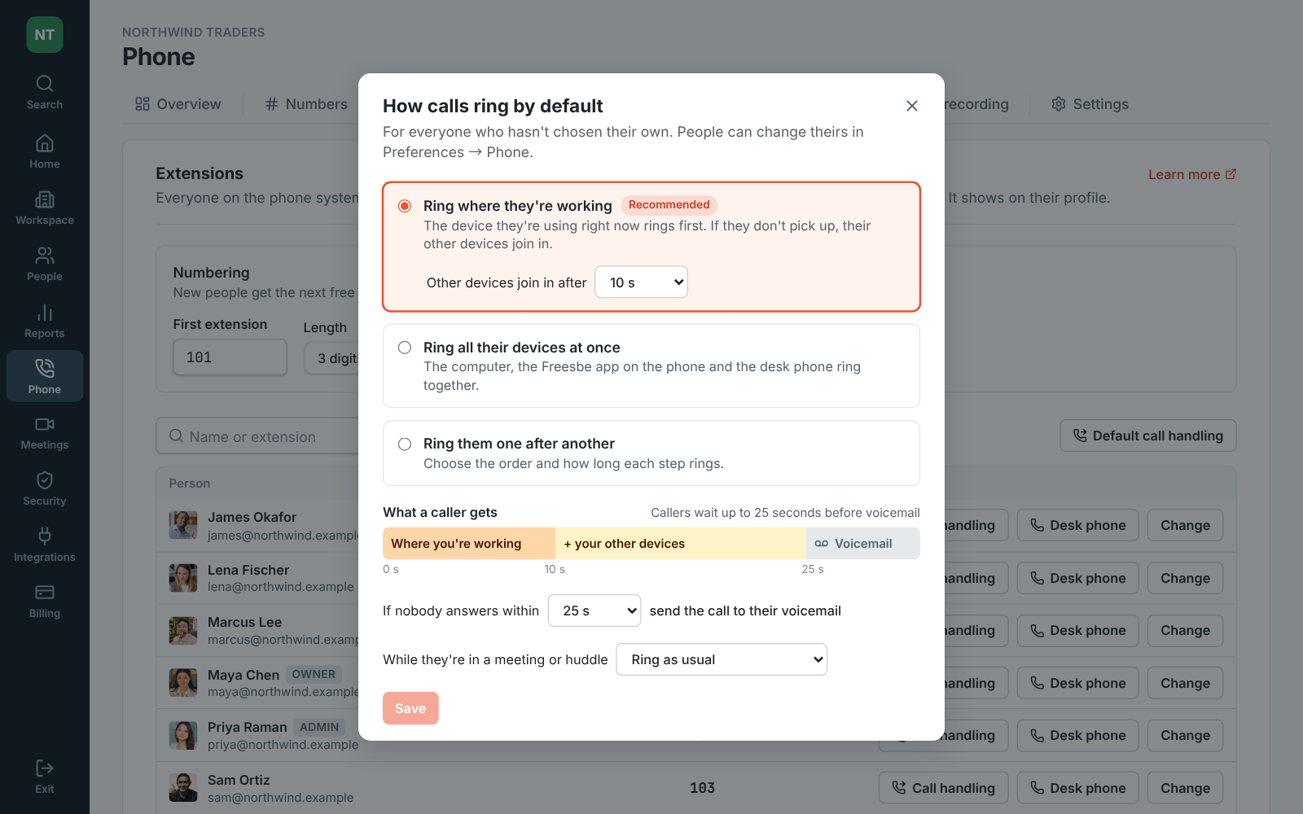
Task: Open the meeting or huddle behavior dropdown
Action: (722, 659)
